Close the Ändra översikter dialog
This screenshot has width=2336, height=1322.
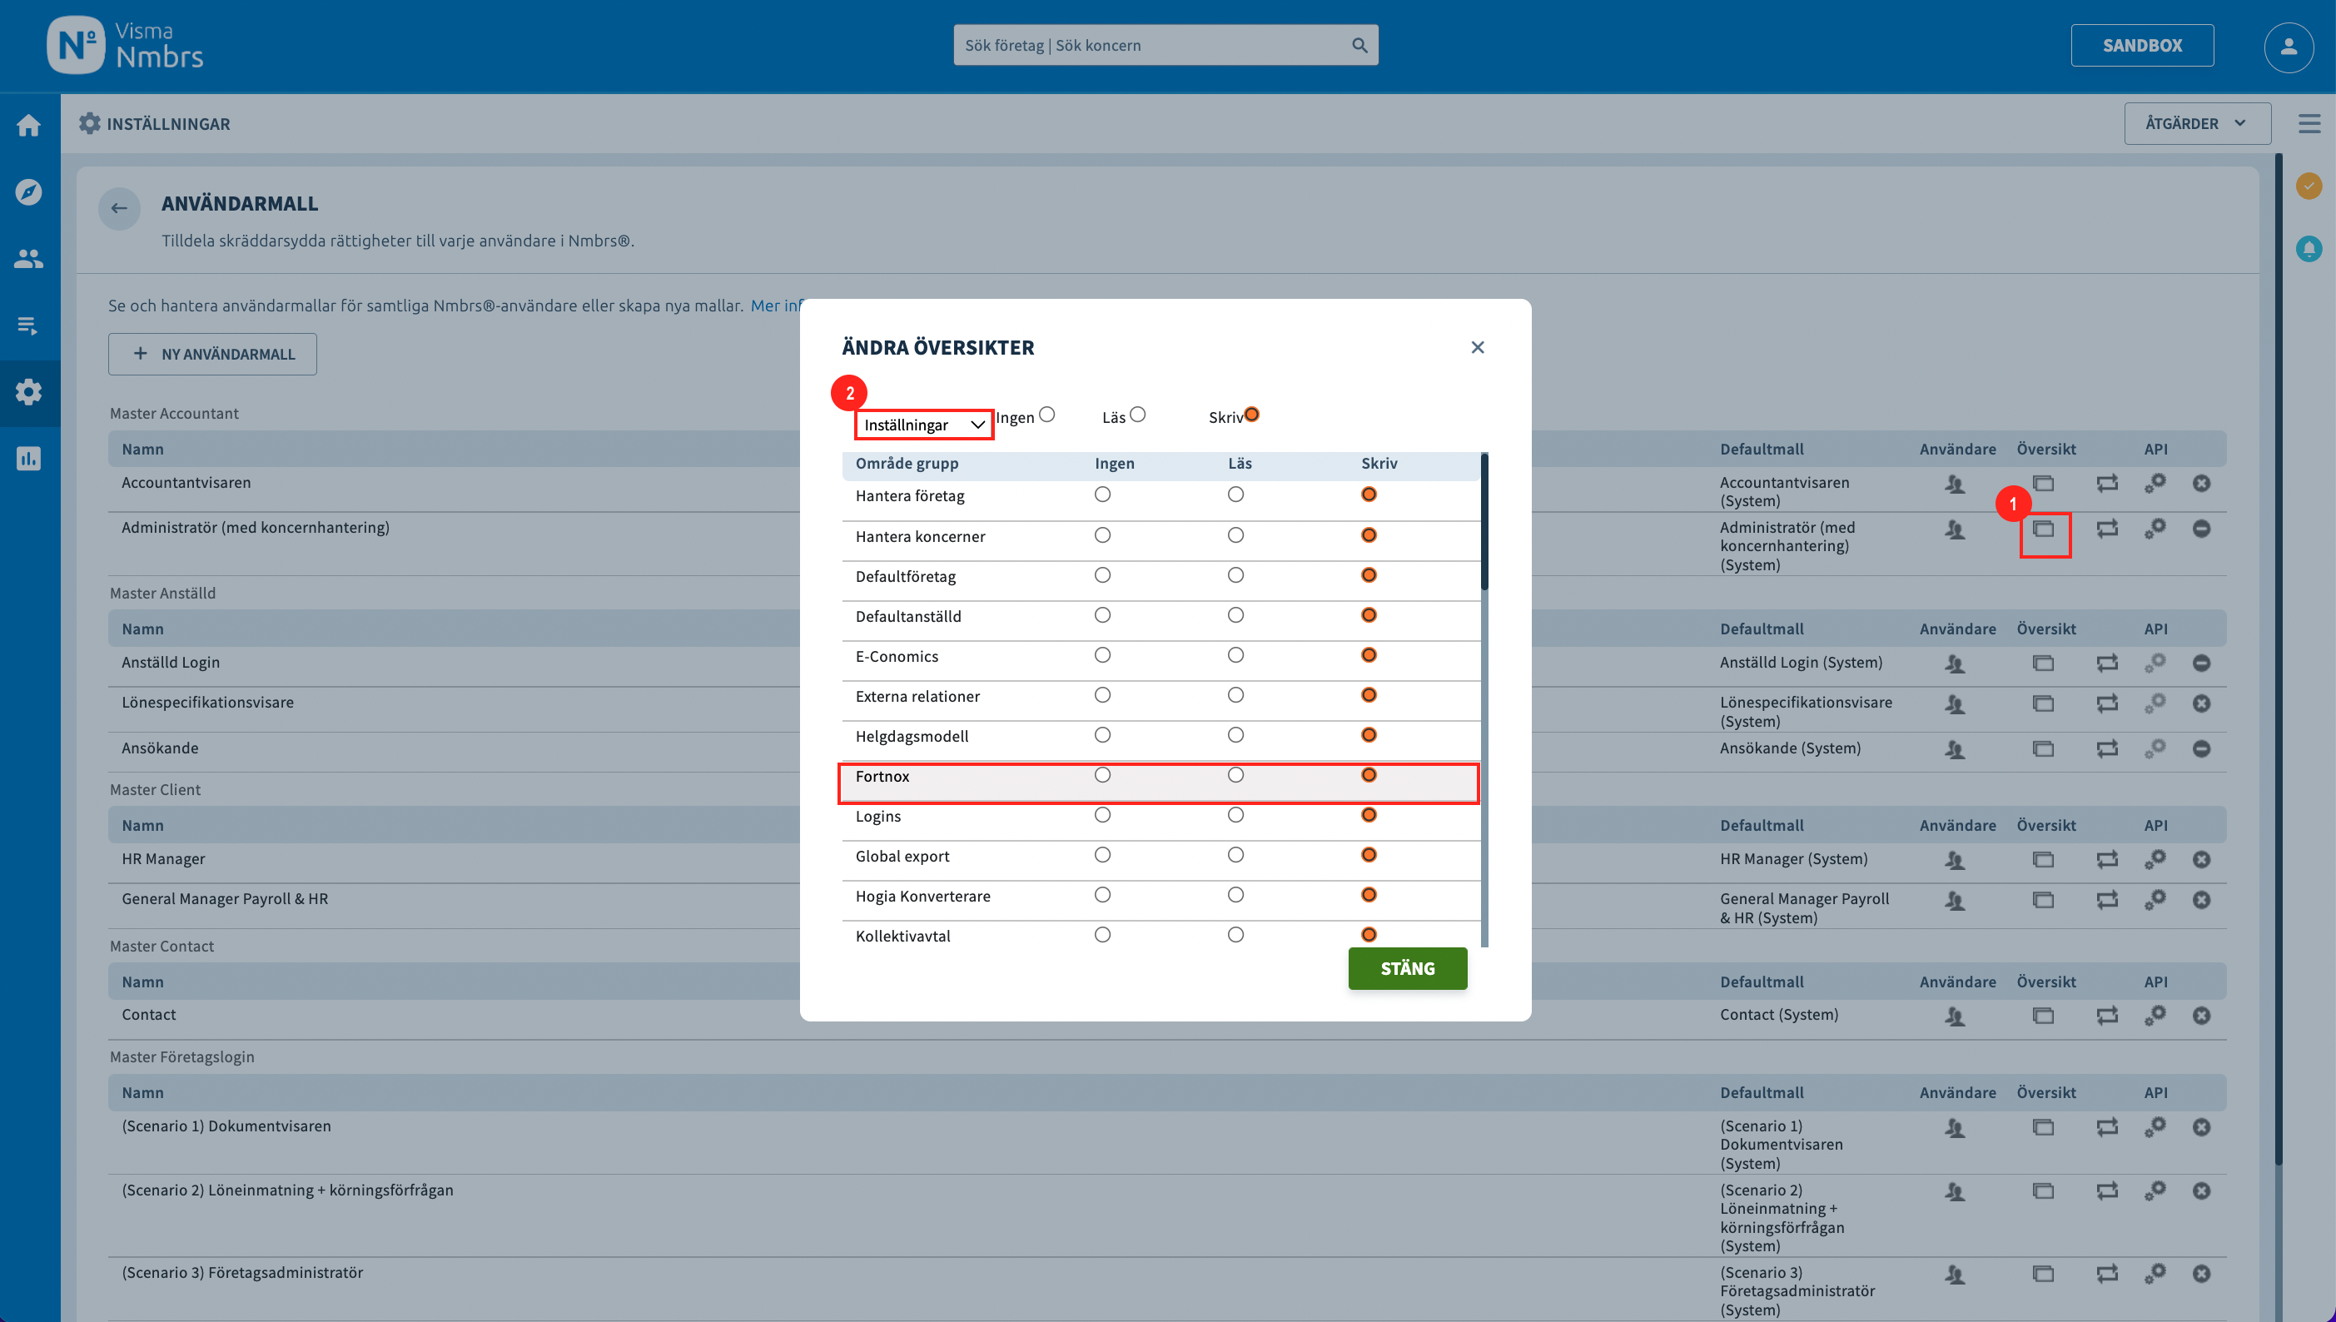tap(1477, 347)
